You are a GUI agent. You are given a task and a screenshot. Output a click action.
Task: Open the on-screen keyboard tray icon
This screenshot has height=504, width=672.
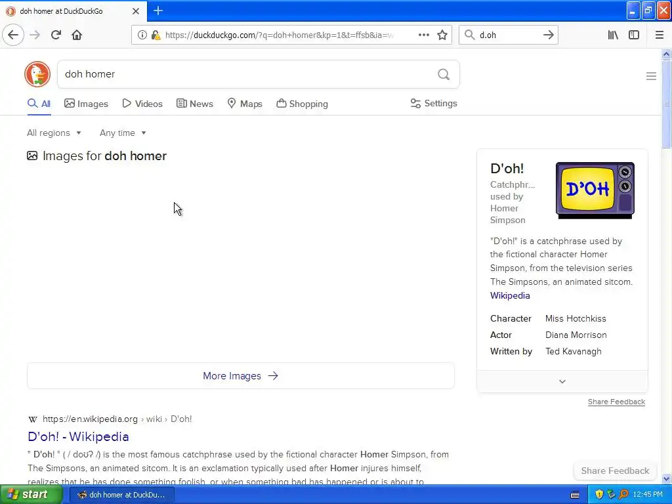(x=575, y=495)
